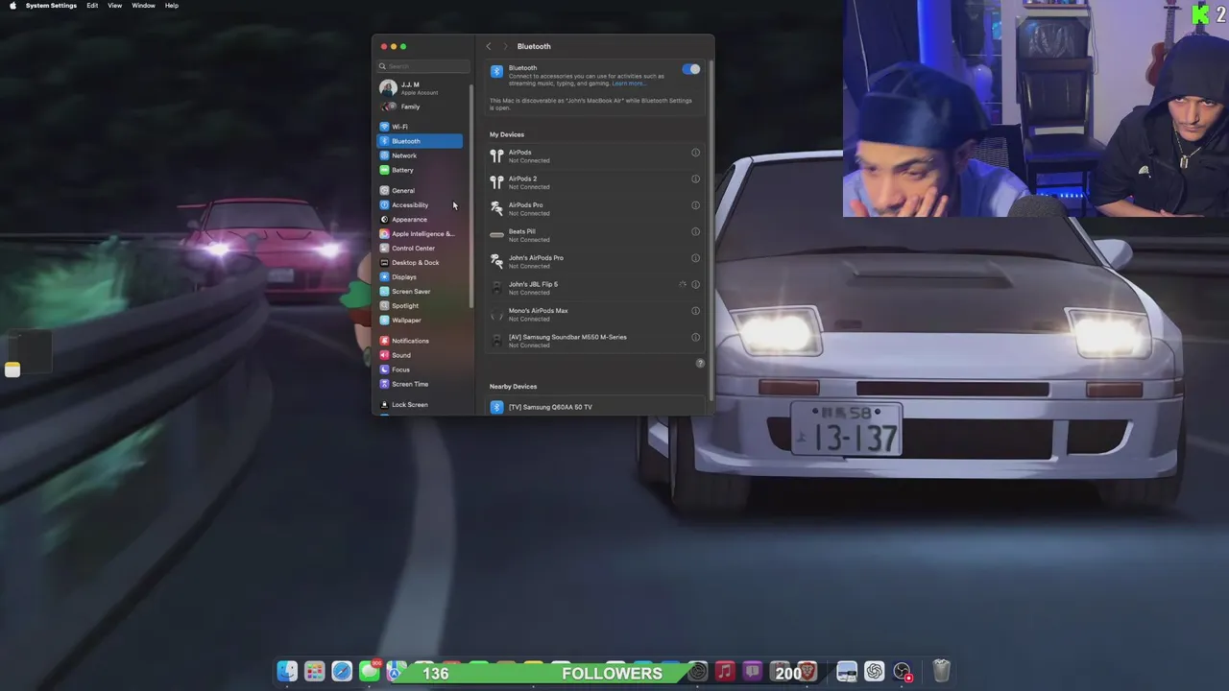Open Spotlight settings in sidebar

click(x=420, y=305)
